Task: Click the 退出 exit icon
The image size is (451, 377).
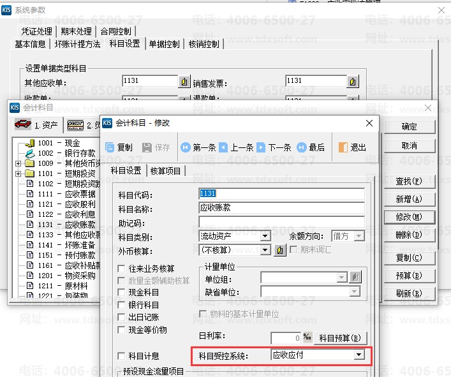Action: (344, 147)
